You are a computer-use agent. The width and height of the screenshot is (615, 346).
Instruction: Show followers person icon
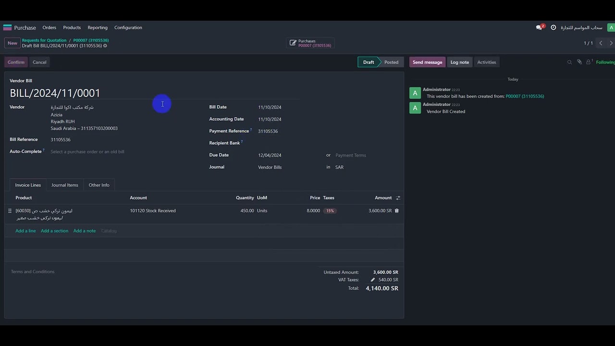point(589,62)
